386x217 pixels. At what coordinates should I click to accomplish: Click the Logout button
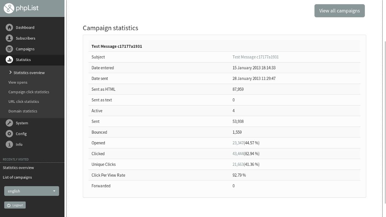(15, 205)
